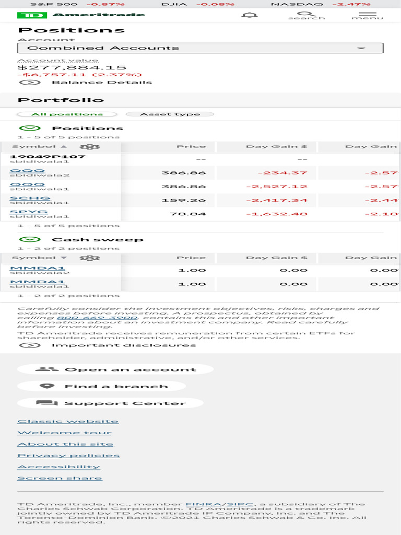Click the S&P 500 -0.87% ticker
This screenshot has width=401, height=535.
(x=77, y=4)
